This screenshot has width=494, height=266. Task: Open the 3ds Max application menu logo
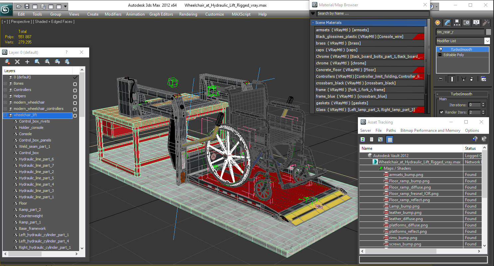pyautogui.click(x=6, y=9)
